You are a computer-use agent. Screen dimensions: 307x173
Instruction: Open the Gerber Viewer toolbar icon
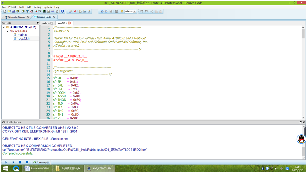[x=40, y=11]
